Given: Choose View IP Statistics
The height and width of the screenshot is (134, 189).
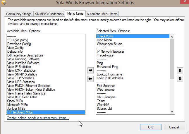Looking at the screenshot, I should coord(46,67).
